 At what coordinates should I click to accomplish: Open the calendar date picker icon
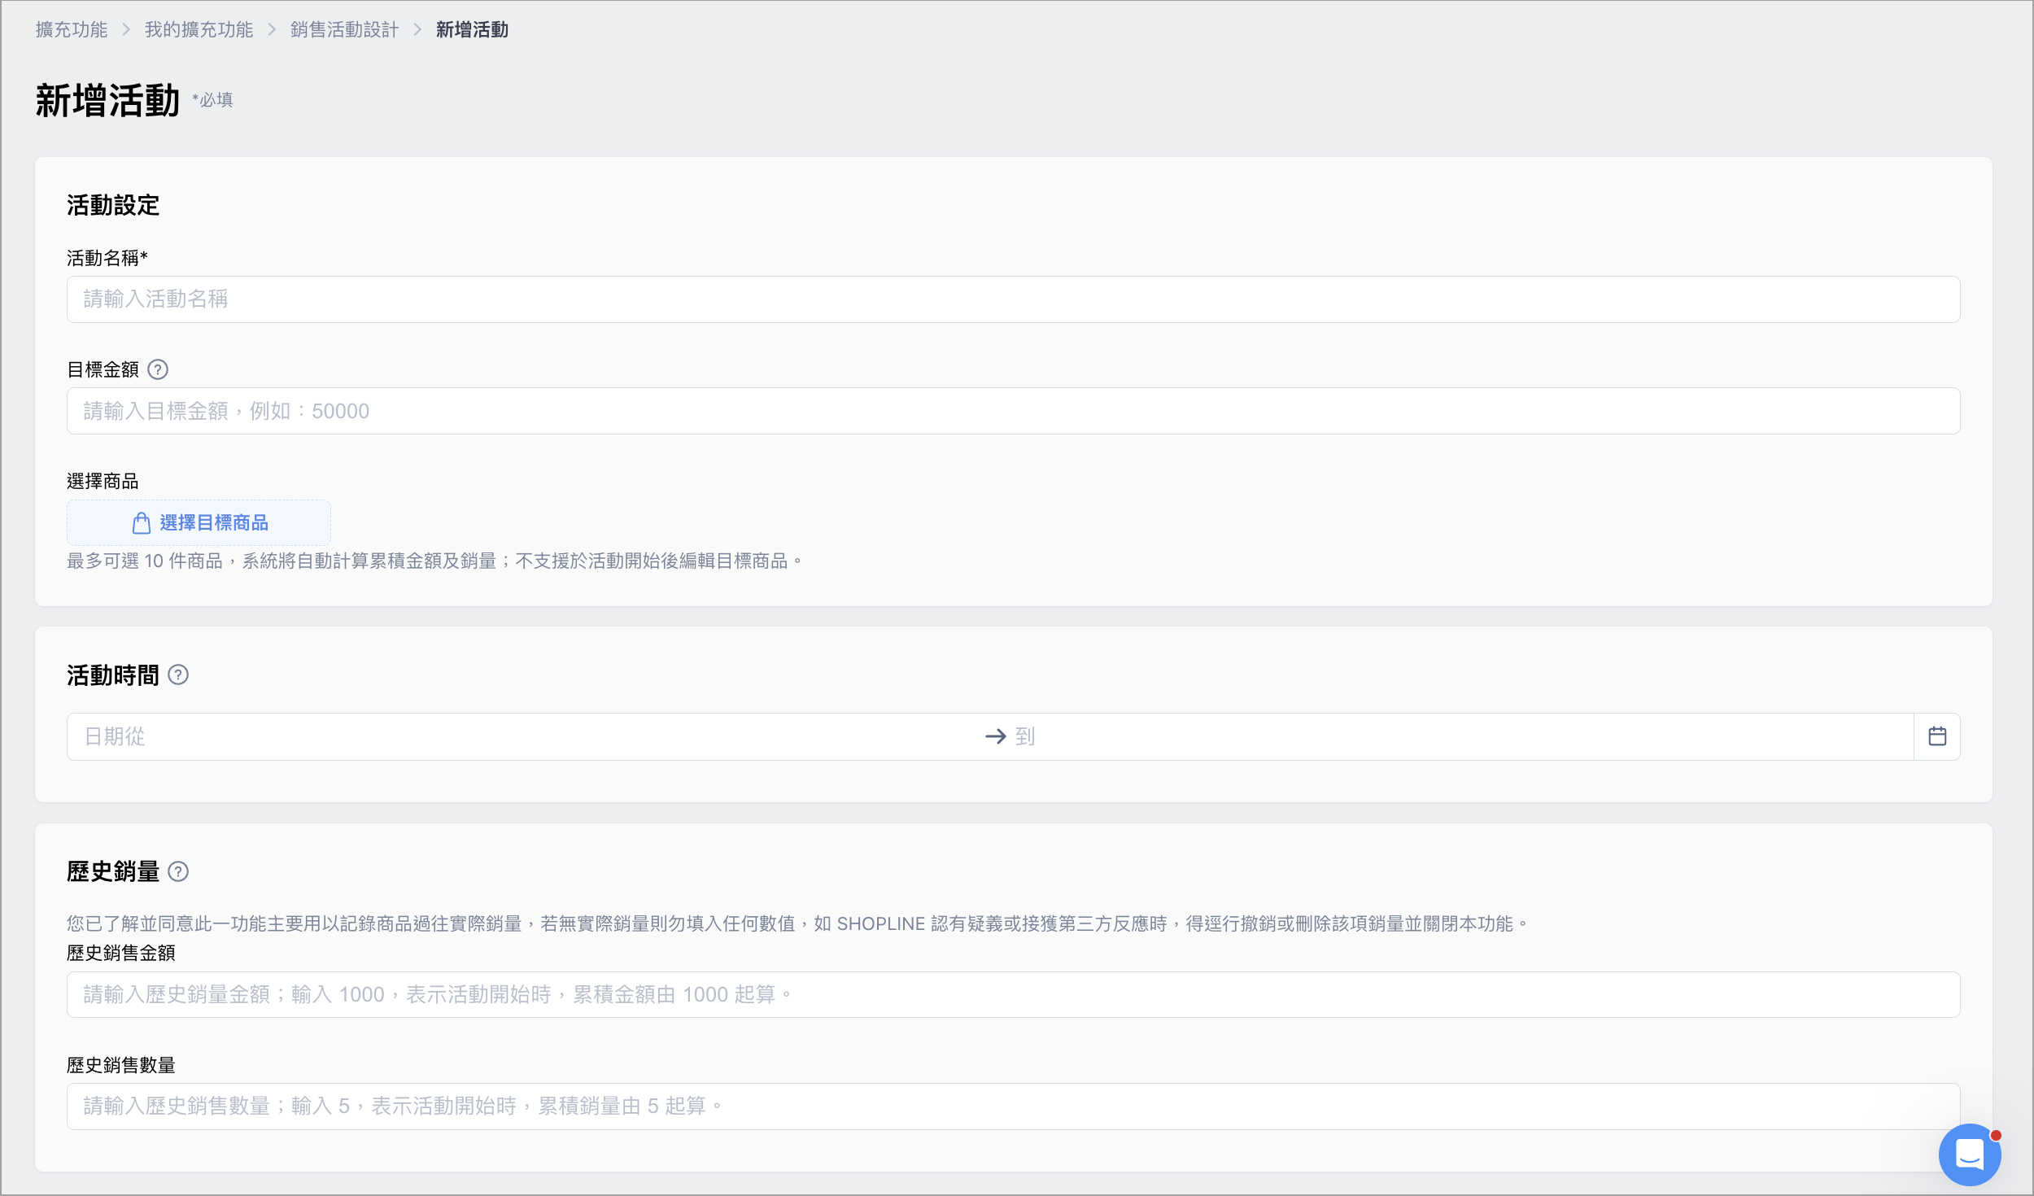pos(1937,736)
